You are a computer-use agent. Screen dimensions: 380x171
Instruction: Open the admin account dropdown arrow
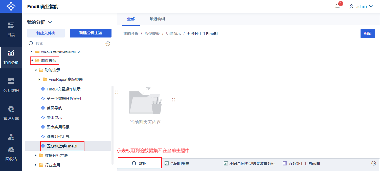(x=371, y=7)
